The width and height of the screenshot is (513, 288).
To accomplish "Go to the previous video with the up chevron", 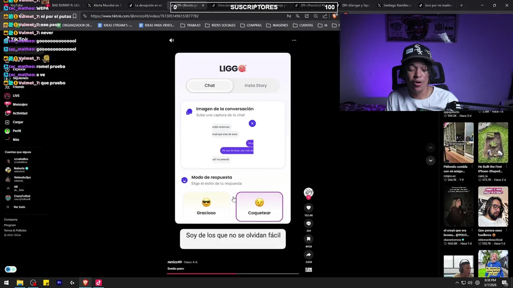I will pos(430,148).
